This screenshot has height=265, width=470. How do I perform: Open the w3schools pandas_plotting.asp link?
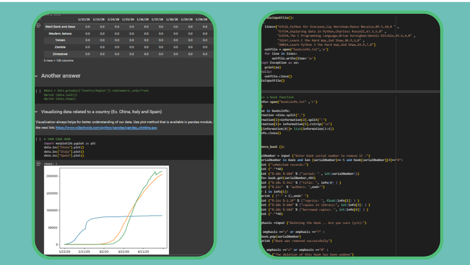tap(106, 128)
